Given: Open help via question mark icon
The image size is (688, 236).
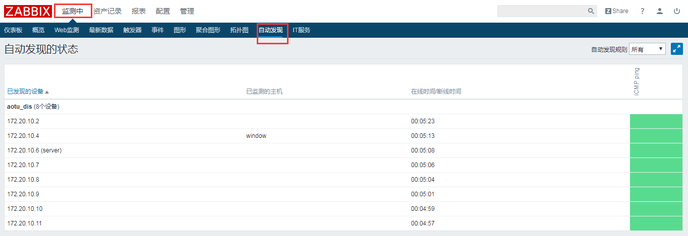Looking at the screenshot, I should pyautogui.click(x=643, y=11).
